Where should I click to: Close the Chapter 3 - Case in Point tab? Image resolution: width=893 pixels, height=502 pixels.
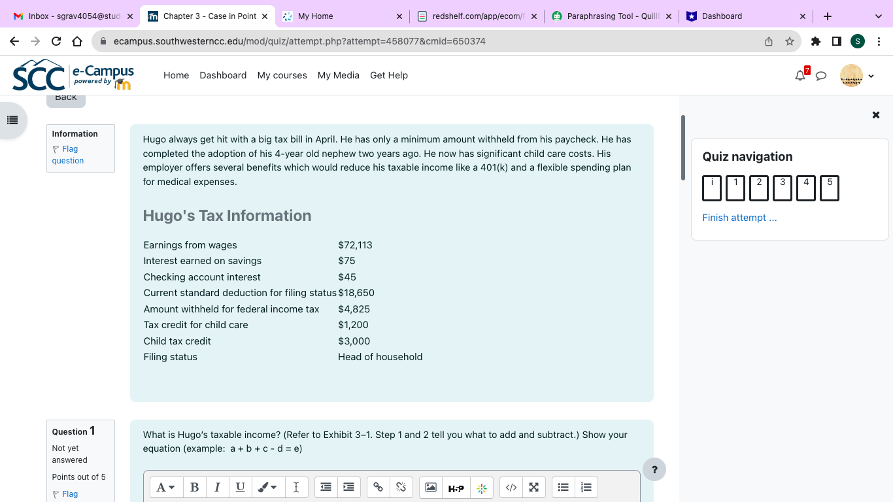click(264, 16)
